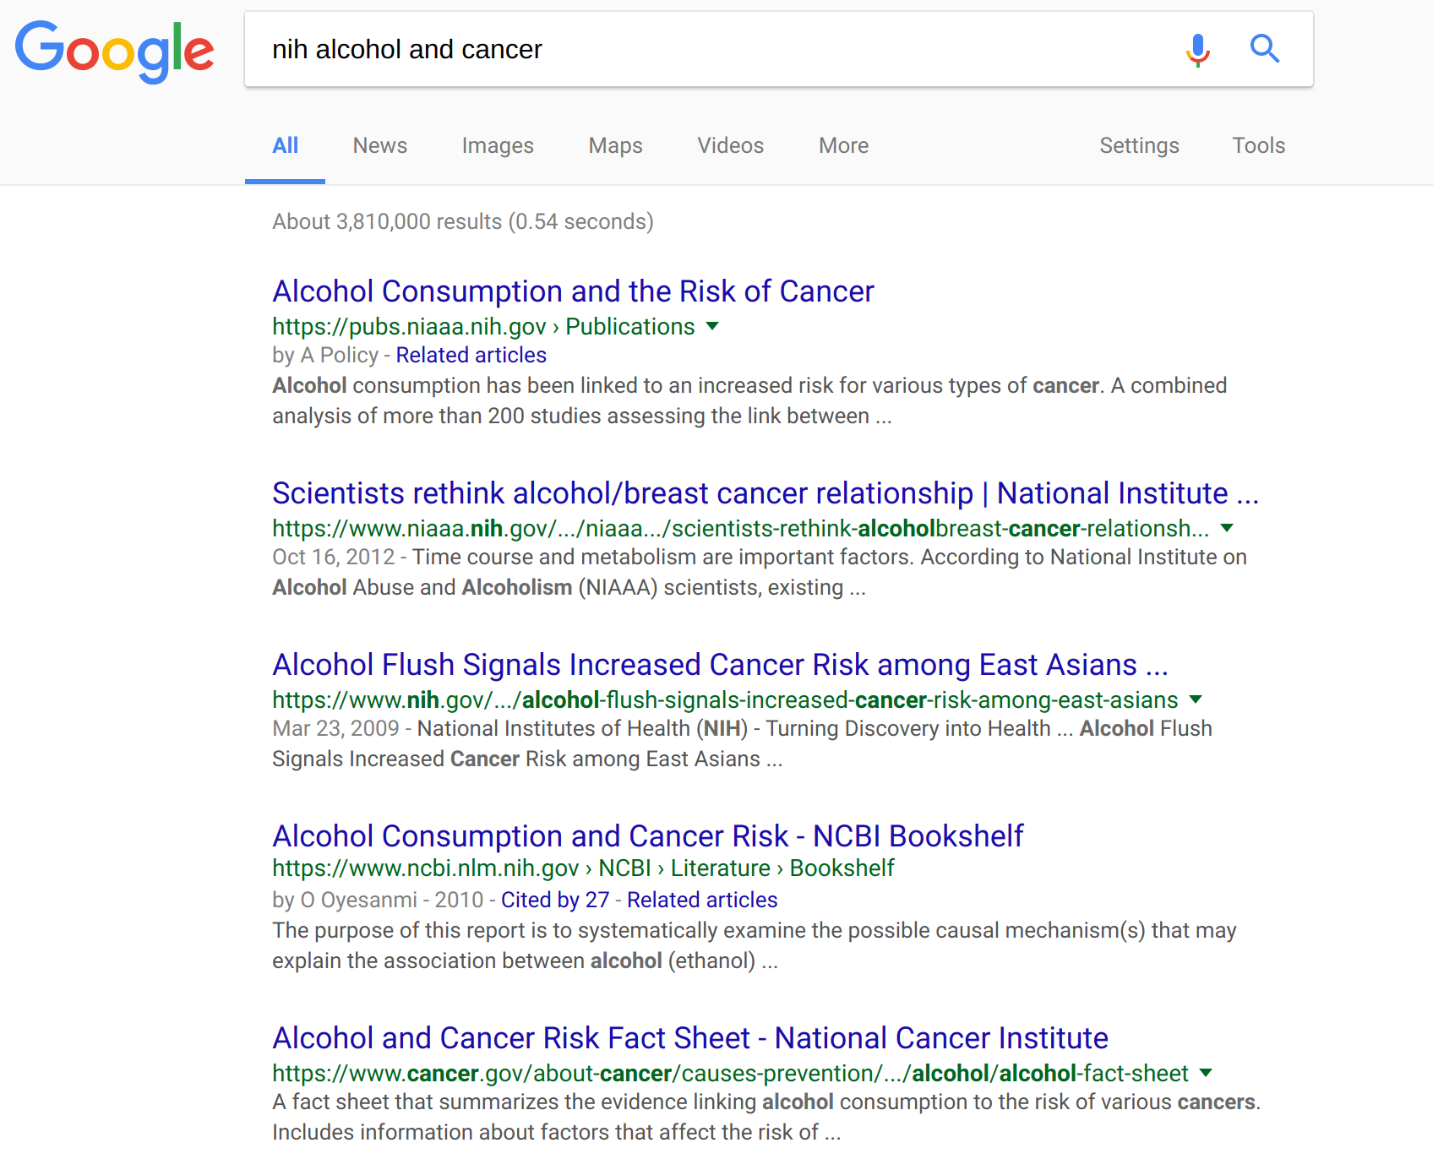Open 'Alcohol and Cancer Risk Fact Sheet' result
1433x1159 pixels.
coord(690,1037)
